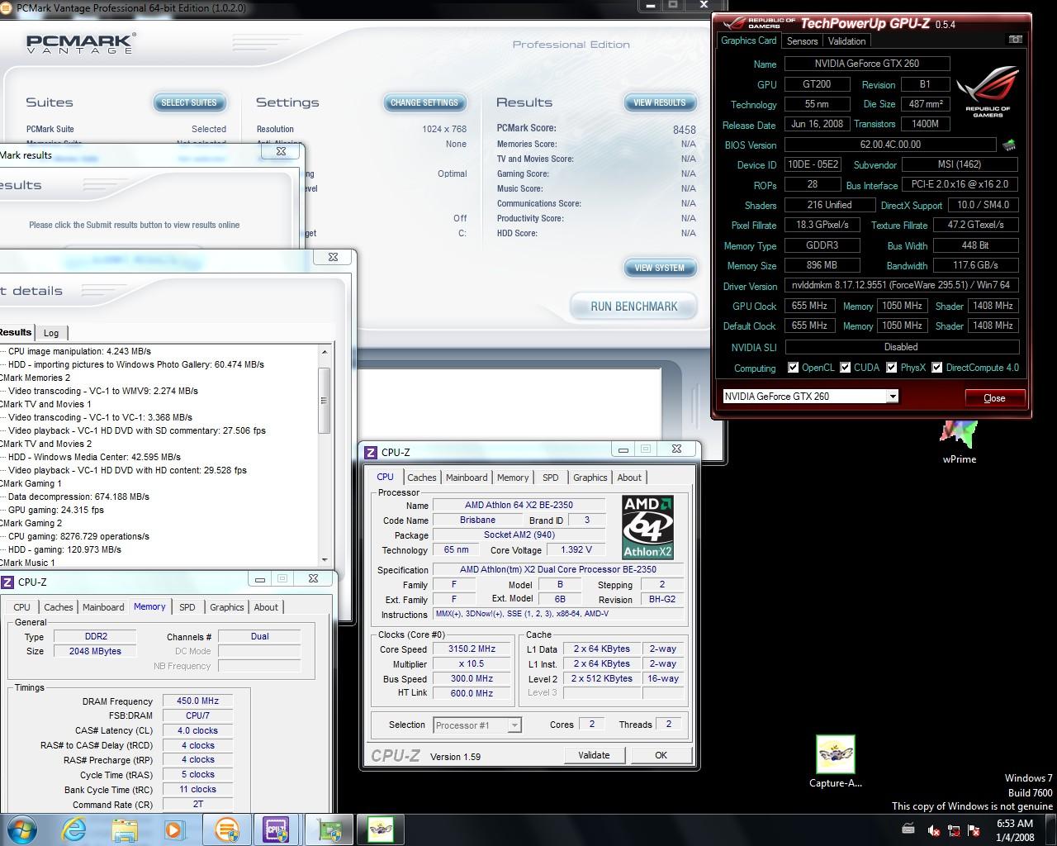Click the muted volume tray icon
Viewport: 1057px width, 846px height.
coord(933,830)
